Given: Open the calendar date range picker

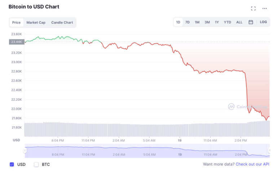Looking at the screenshot, I should [251, 22].
